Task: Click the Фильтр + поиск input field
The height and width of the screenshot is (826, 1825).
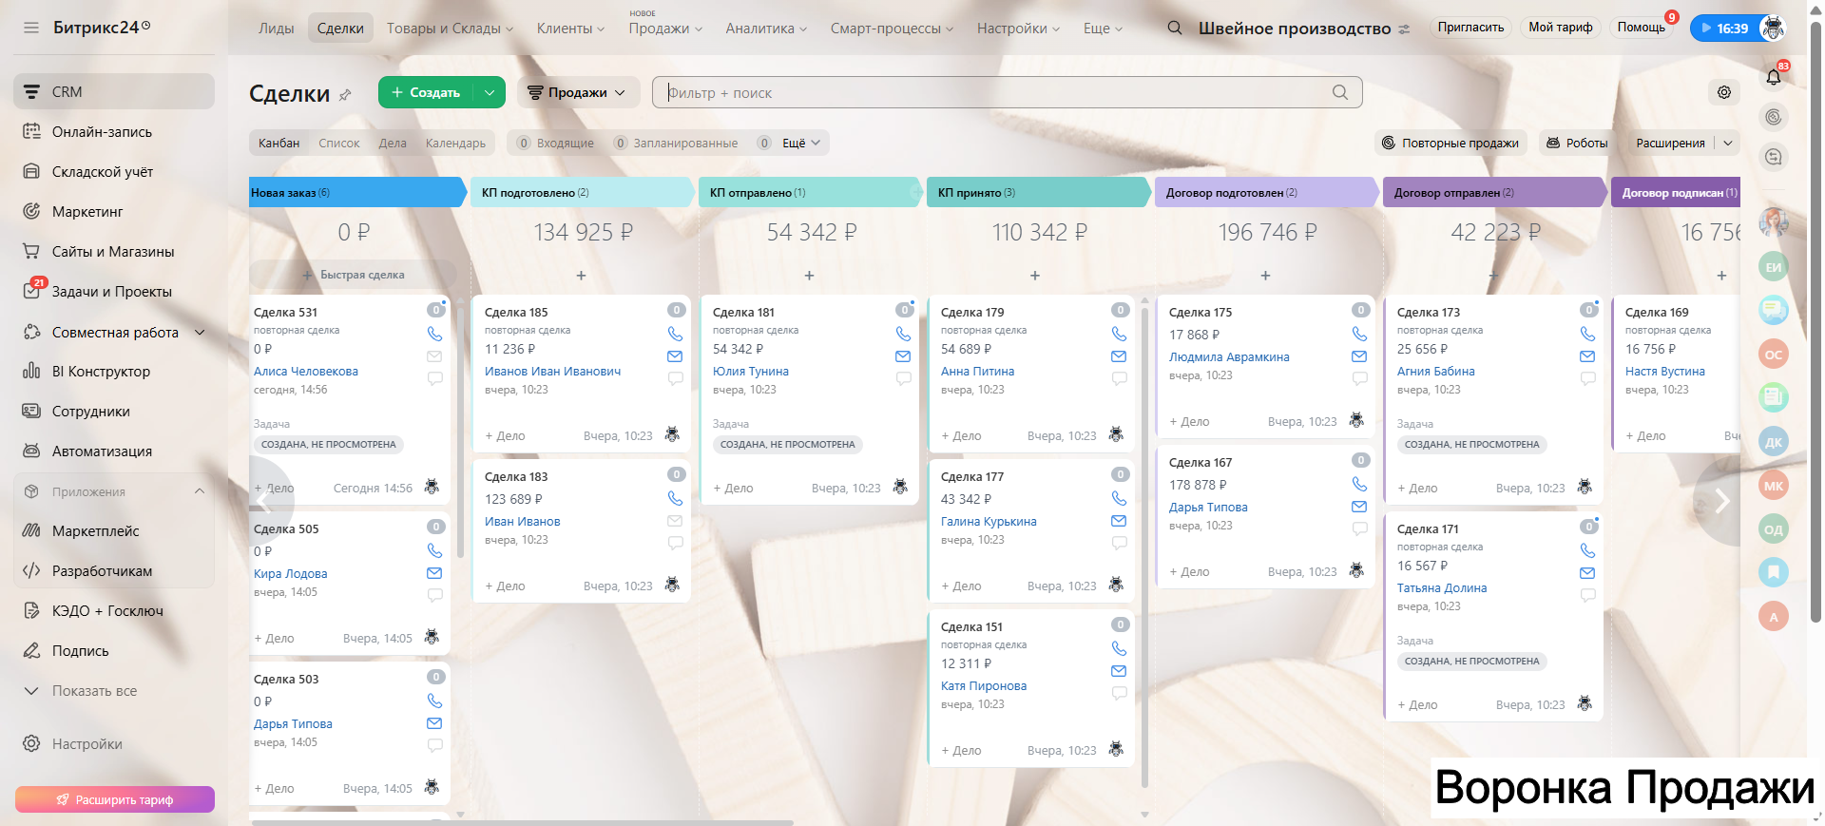Action: point(1008,92)
